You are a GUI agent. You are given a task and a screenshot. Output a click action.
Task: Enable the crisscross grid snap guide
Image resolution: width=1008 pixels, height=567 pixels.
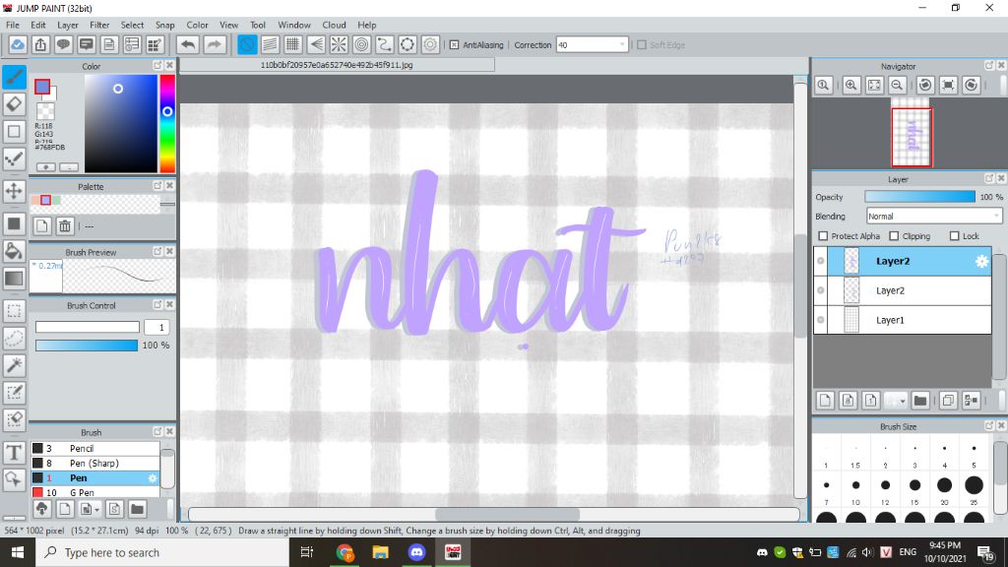(x=293, y=44)
